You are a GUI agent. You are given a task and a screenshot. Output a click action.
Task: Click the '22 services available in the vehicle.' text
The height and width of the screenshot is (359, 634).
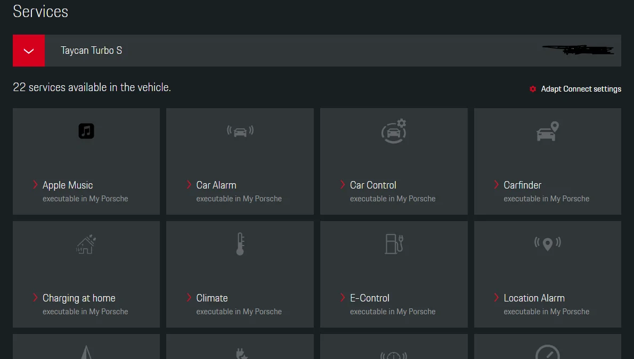92,87
